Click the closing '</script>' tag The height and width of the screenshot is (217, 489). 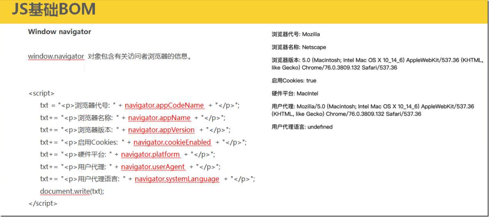pyautogui.click(x=43, y=204)
